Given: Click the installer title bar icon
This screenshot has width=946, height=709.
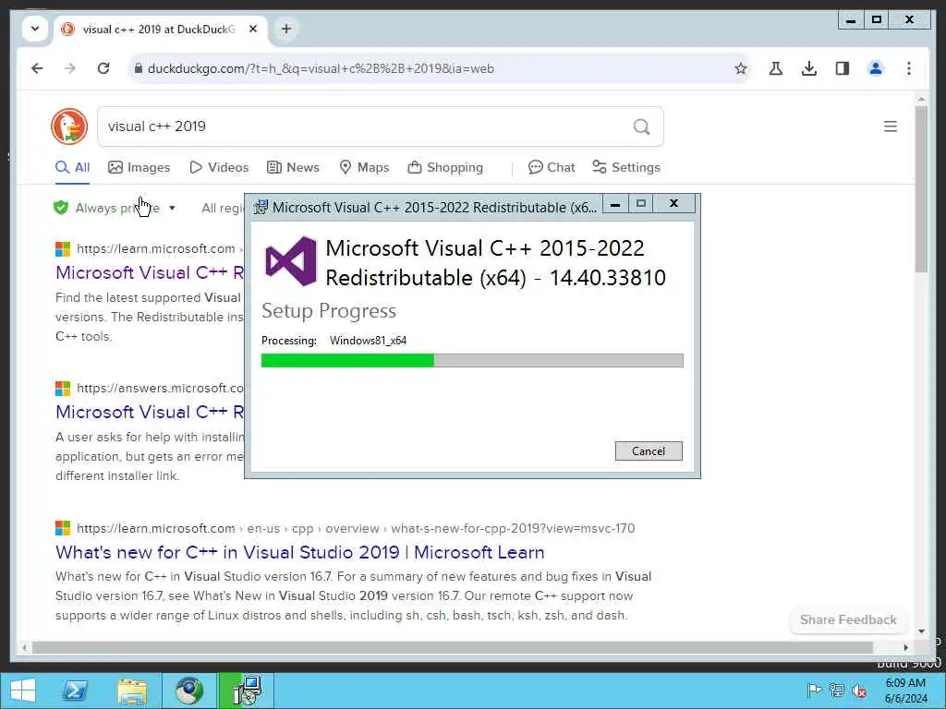Looking at the screenshot, I should coord(261,208).
